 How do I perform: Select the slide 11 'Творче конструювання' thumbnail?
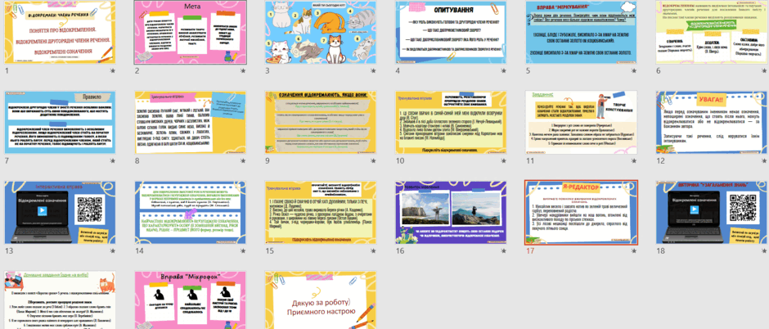[x=581, y=122]
